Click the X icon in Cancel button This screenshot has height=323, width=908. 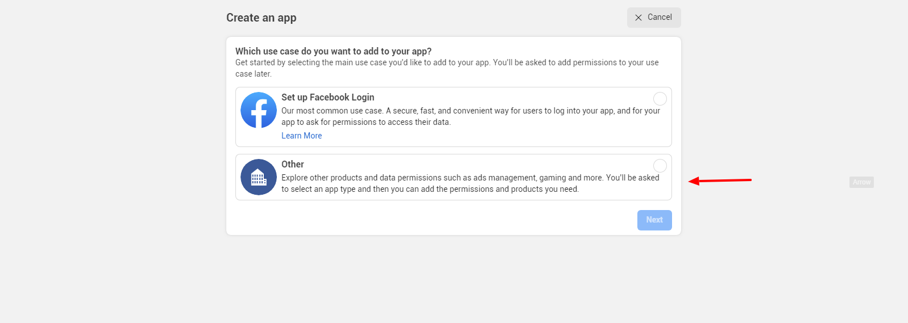638,18
